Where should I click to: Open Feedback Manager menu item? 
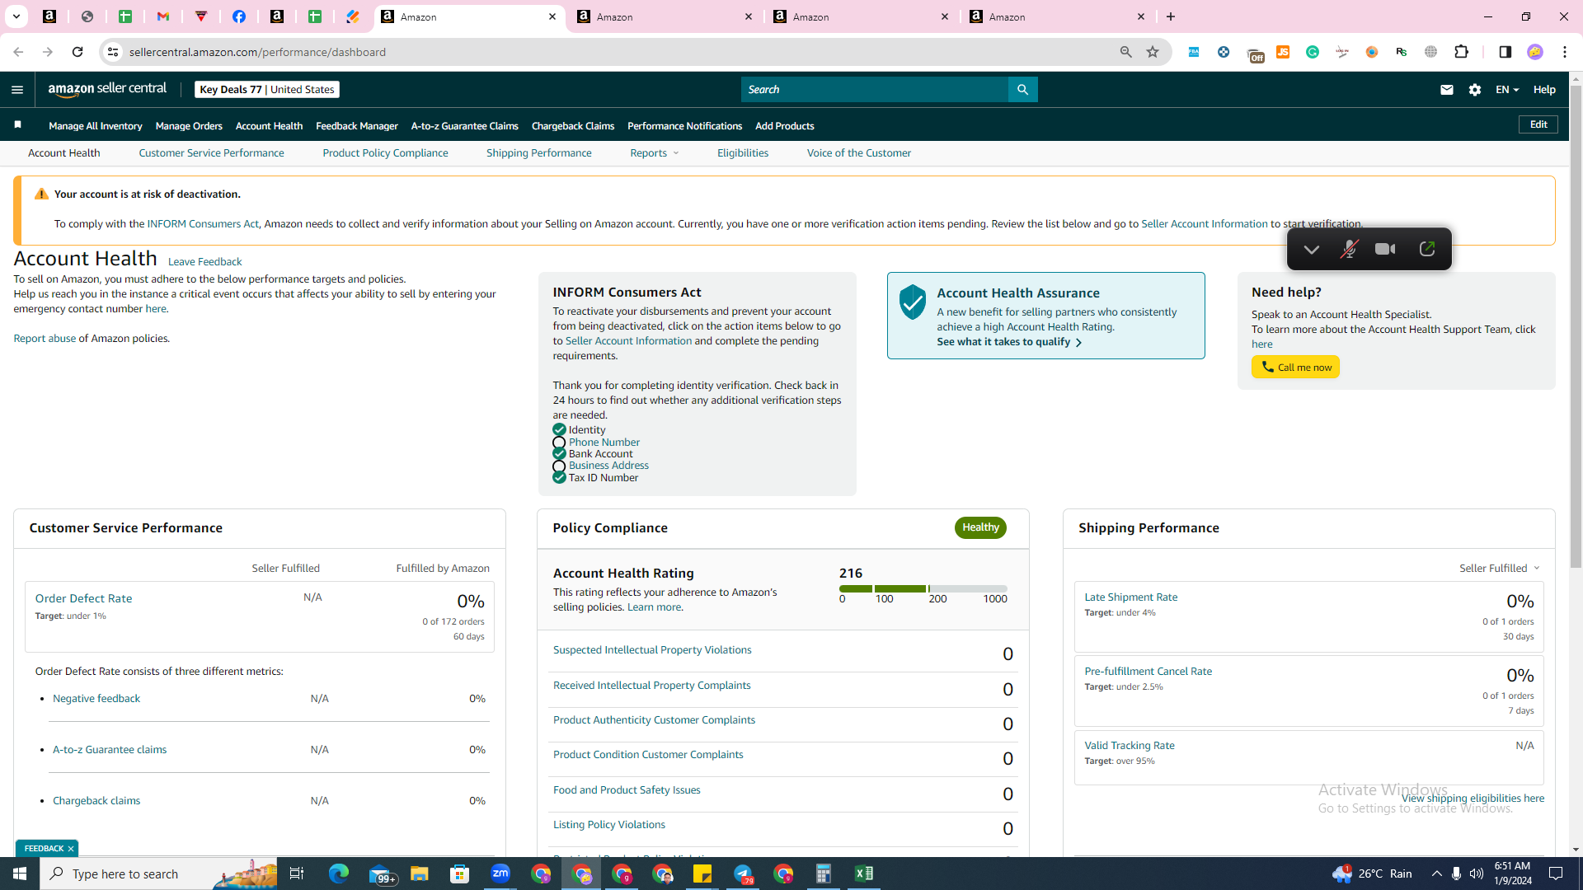click(357, 126)
